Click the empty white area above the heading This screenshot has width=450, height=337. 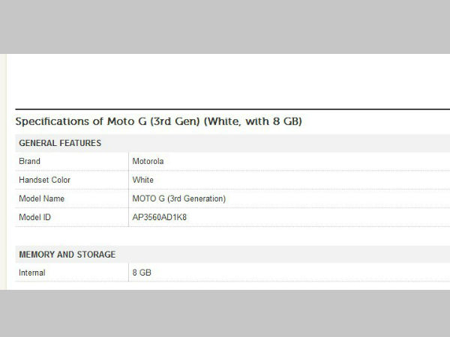coord(225,79)
